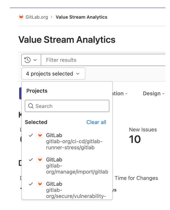
Task: Click the GitLab.org fox logo in breadcrumb
Action: (21, 17)
